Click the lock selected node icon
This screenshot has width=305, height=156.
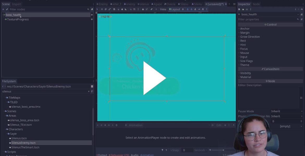coord(143,9)
